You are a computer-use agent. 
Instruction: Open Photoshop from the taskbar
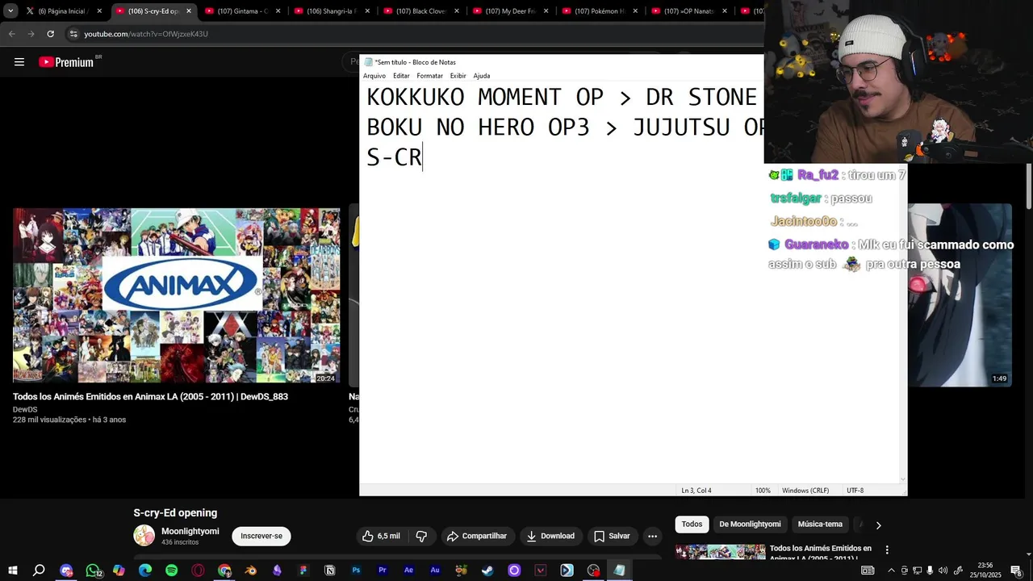(x=356, y=571)
